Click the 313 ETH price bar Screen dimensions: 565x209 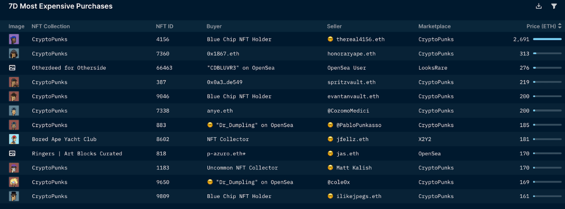547,54
